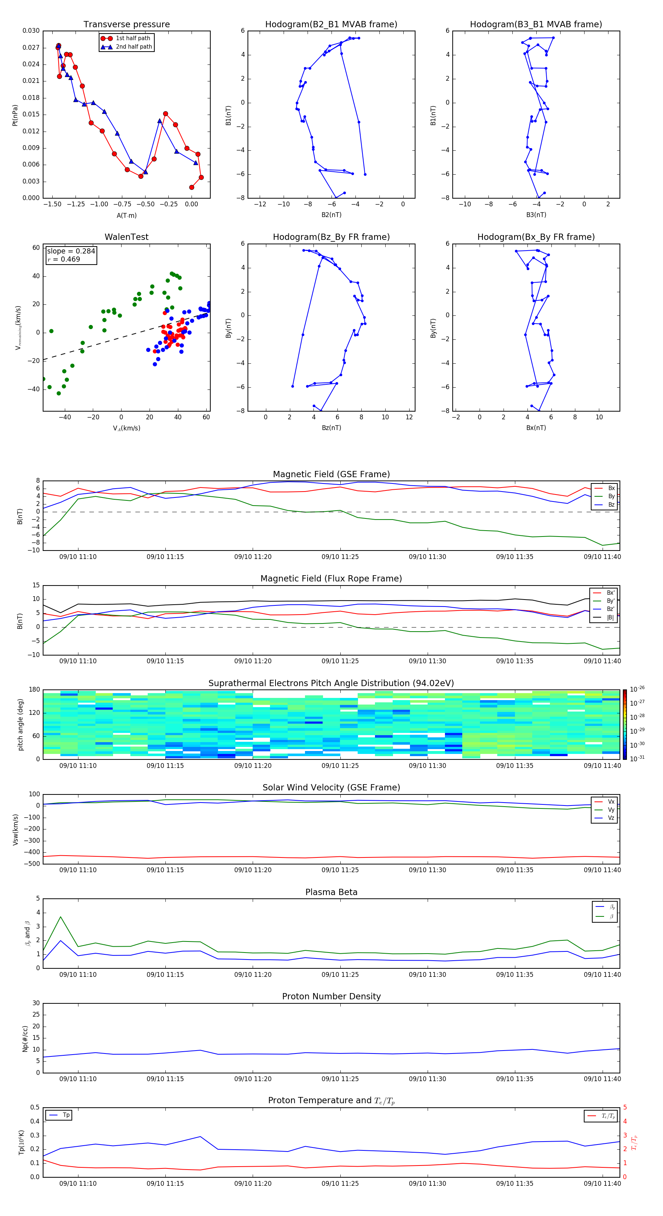663x1216 pixels.
Task: Click the 'Transverse pressure' plot title
Action: click(x=126, y=25)
